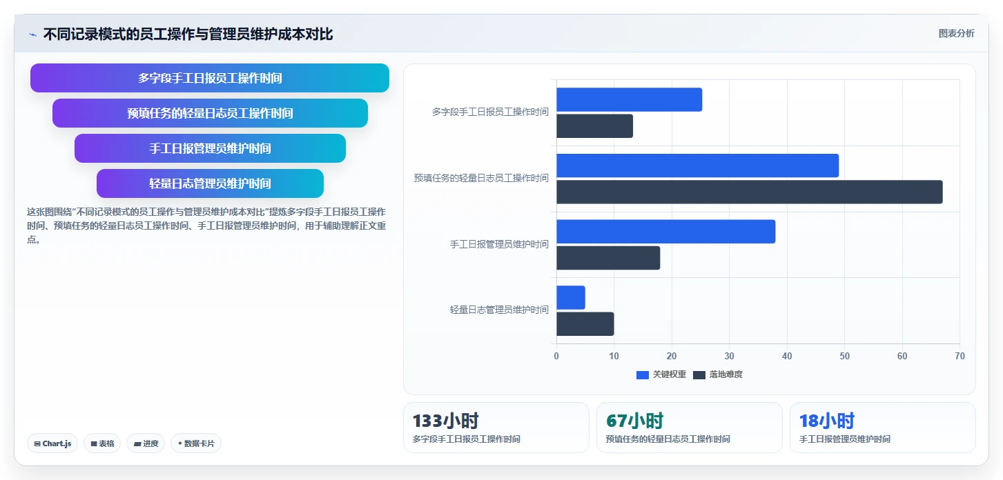Screen dimensions: 1003x480
Task: Click the 18小时 data card
Action: pos(883,428)
